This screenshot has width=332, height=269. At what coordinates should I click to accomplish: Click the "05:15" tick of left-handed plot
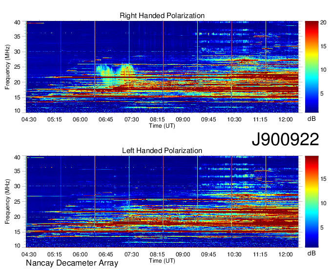[54, 254]
